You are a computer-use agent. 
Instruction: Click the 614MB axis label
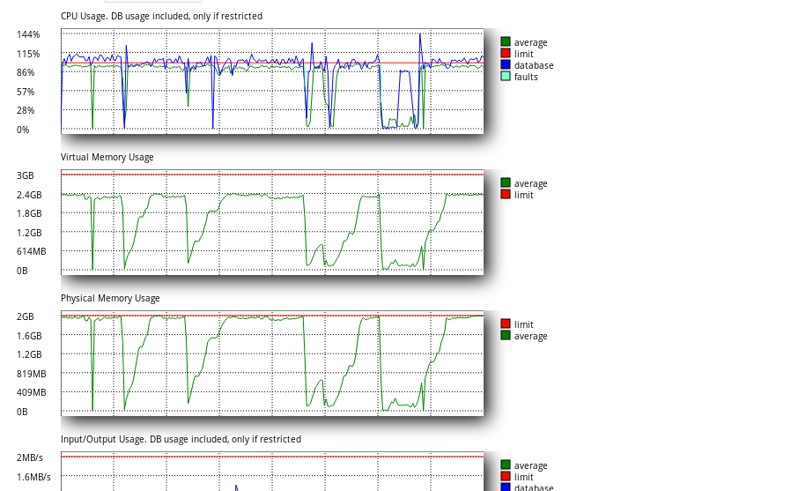pyautogui.click(x=32, y=251)
